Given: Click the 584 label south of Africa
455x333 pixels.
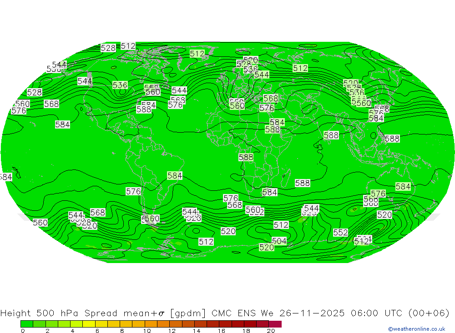Looking at the screenshot, I should tap(269, 193).
